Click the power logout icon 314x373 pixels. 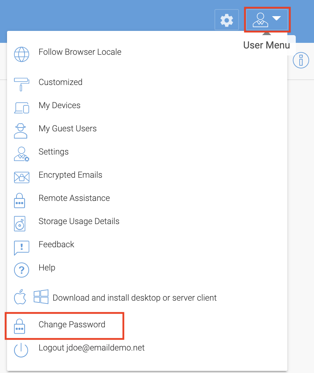pos(21,350)
